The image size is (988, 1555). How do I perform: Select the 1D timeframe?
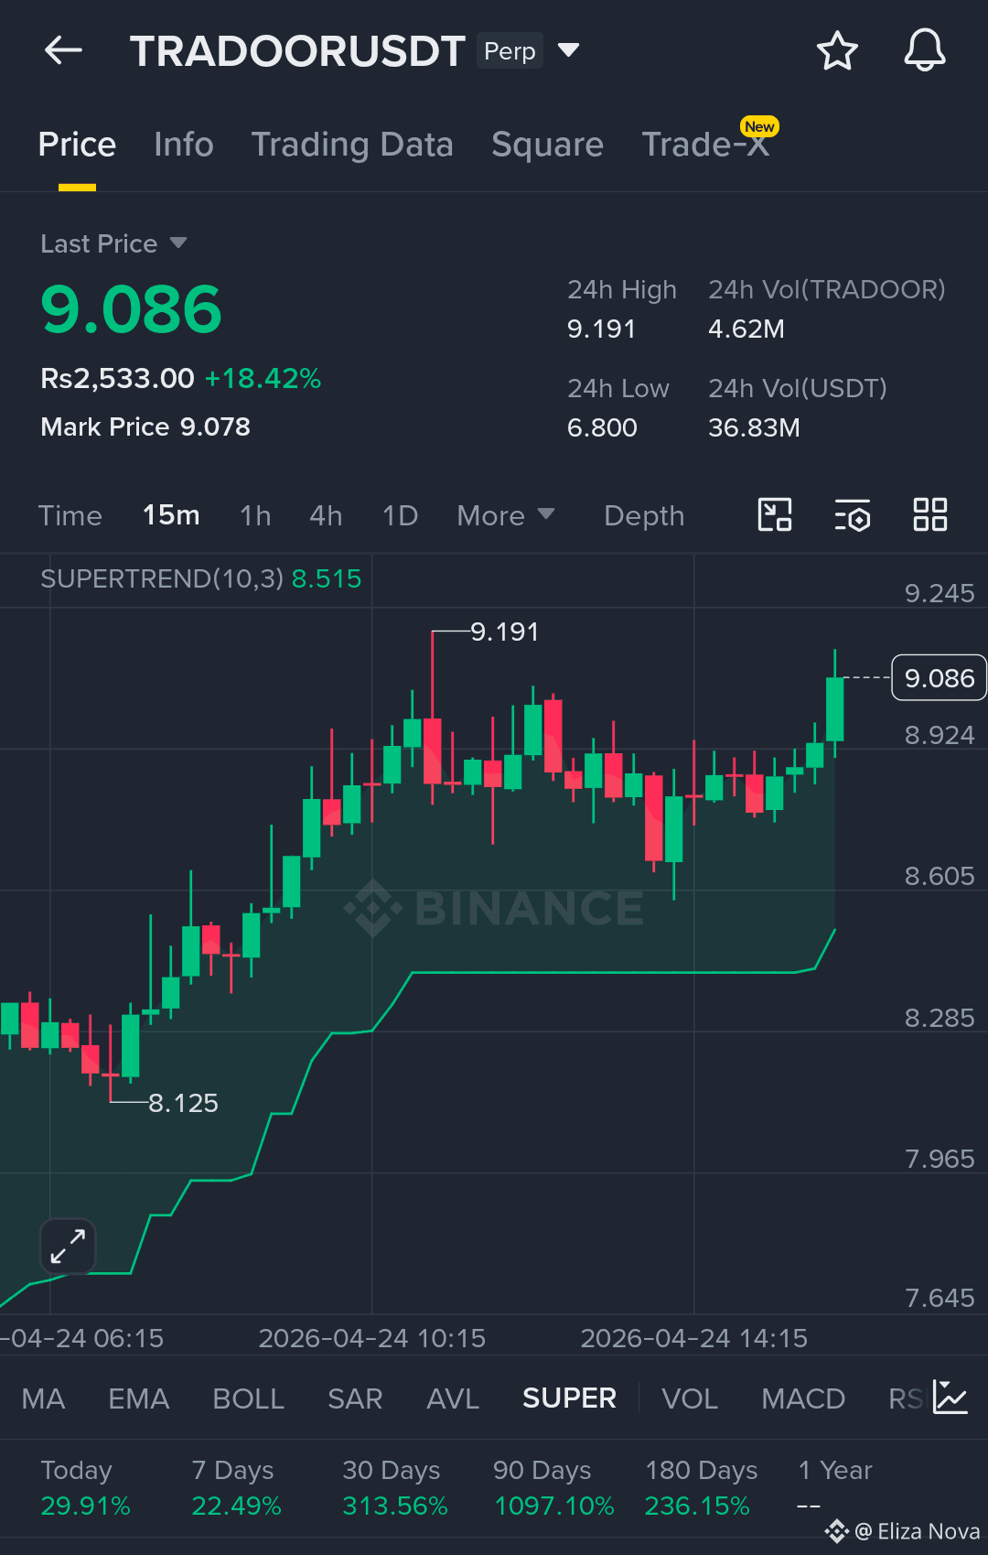pyautogui.click(x=400, y=515)
